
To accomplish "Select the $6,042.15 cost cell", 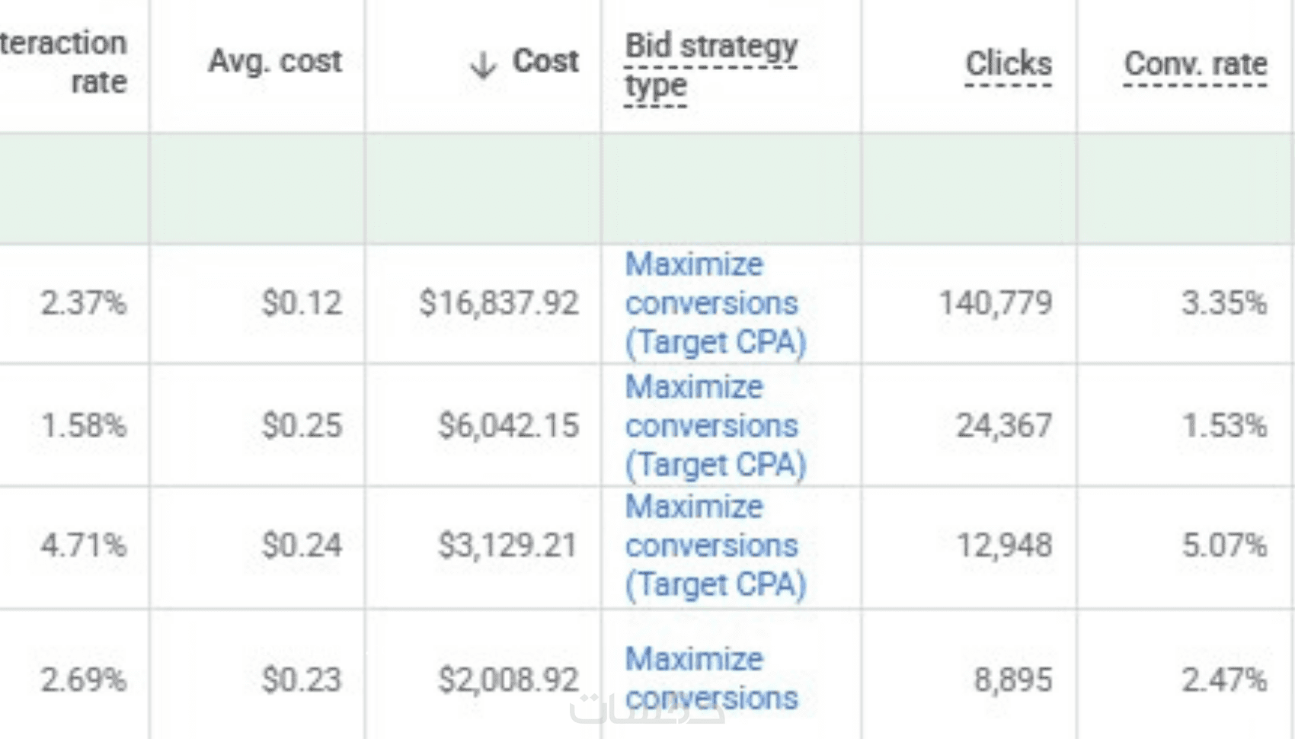I will point(508,426).
